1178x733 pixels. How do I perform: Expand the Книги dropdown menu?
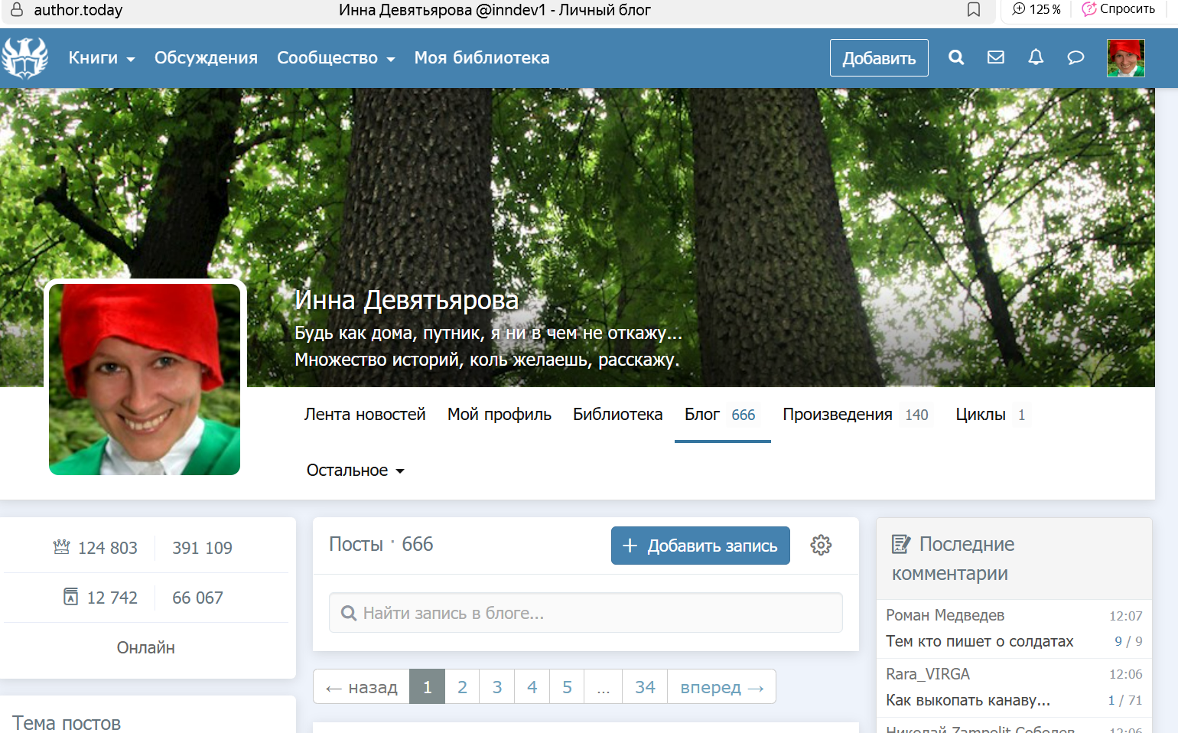[x=101, y=58]
